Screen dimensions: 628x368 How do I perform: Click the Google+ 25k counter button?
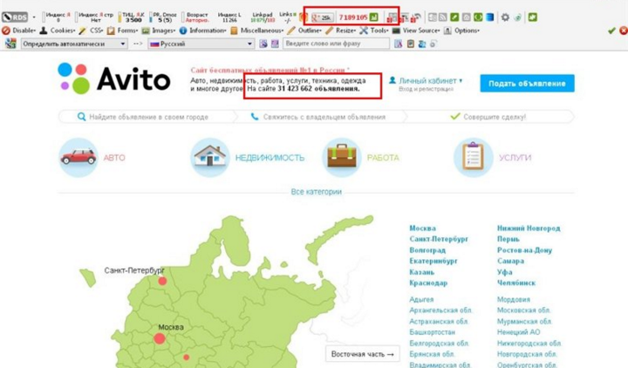(x=323, y=17)
